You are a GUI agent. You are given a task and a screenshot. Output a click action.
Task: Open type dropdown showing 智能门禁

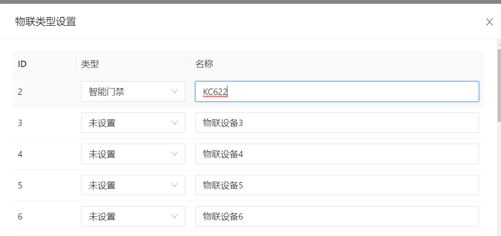coord(133,91)
